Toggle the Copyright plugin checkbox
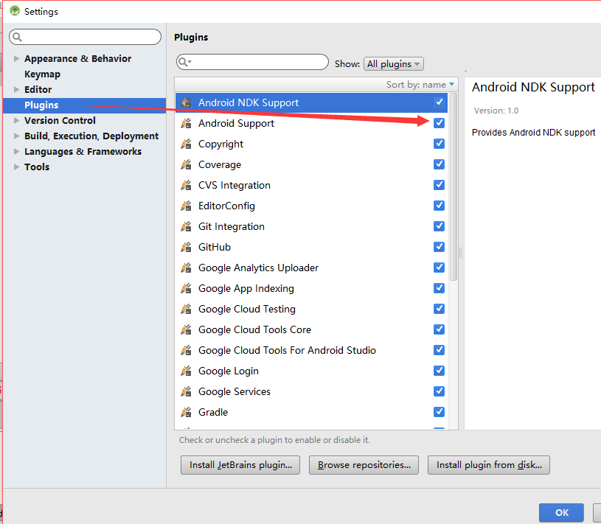 (x=439, y=144)
